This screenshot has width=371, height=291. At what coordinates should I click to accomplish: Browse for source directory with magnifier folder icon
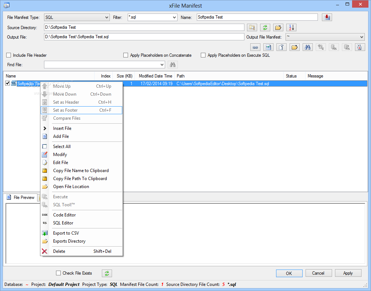tap(252, 27)
